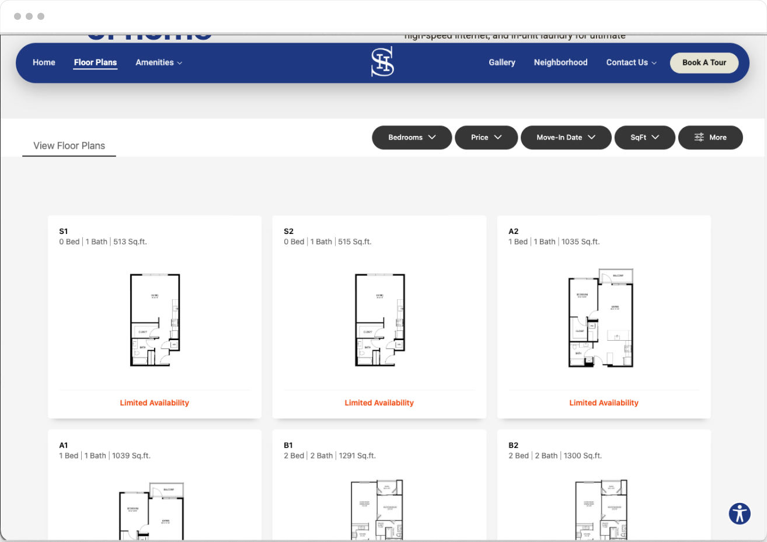
Task: Click the B2 floor plan title
Action: coord(514,446)
